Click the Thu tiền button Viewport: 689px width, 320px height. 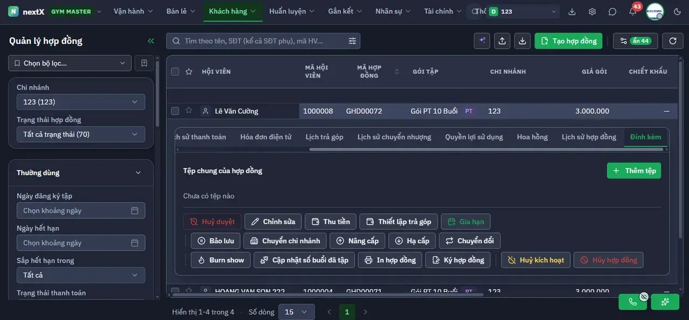pos(331,222)
